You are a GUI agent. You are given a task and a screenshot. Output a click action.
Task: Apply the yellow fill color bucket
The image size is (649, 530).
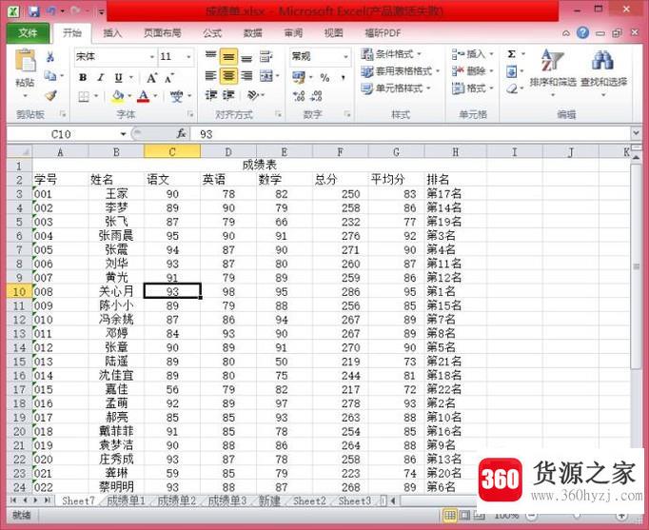tap(118, 96)
